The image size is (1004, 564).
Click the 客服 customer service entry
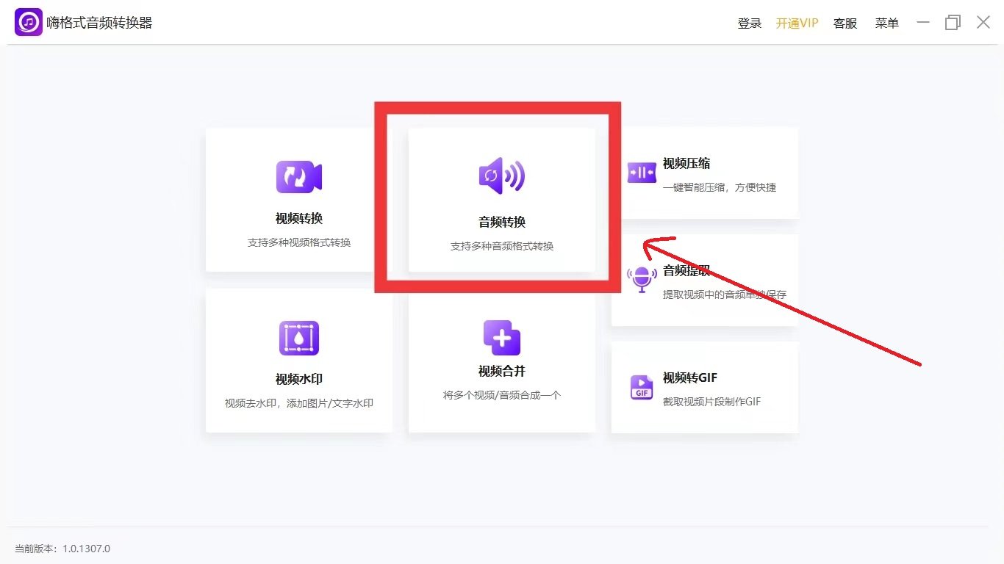pos(845,23)
